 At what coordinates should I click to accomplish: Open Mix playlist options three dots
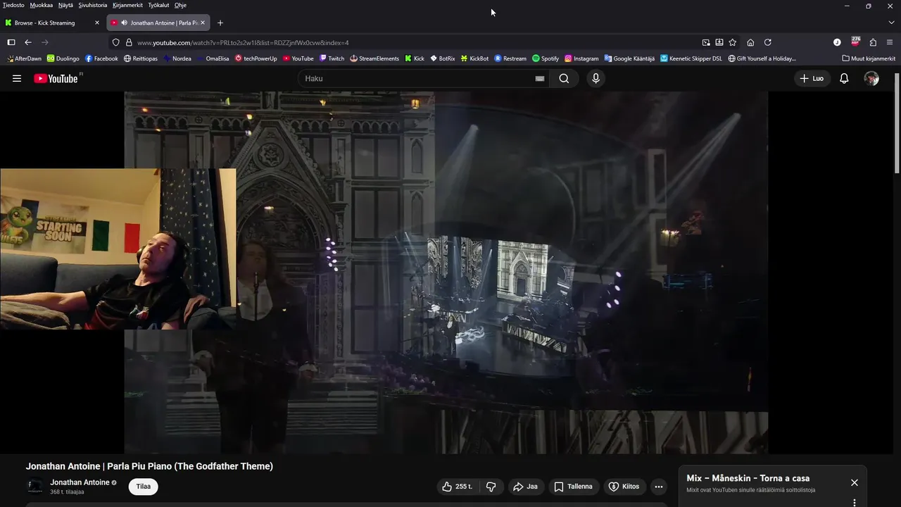[x=854, y=503]
